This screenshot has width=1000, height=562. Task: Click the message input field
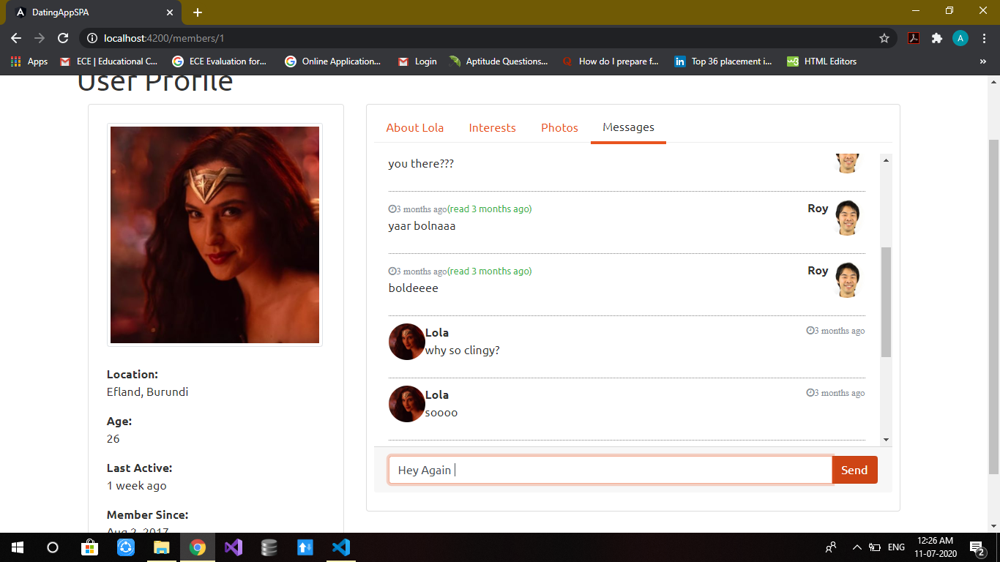(x=608, y=470)
